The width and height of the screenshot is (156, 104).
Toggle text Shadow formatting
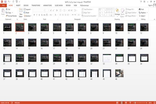(x=42, y=15)
